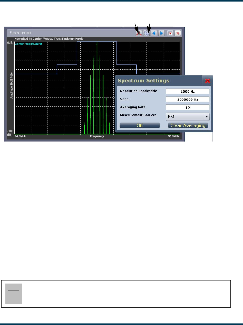Click the Averaging Rate field
Image resolution: width=243 pixels, height=325 pixels.
(x=188, y=107)
